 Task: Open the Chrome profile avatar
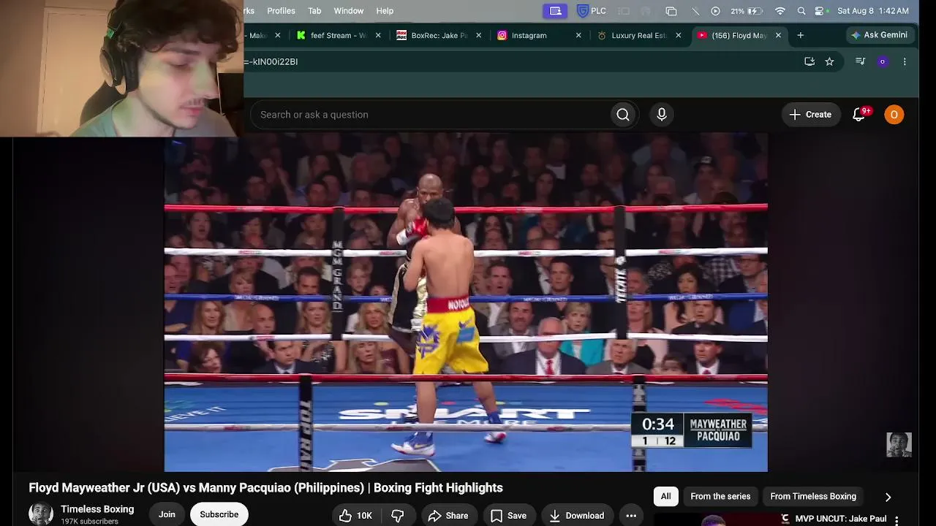pyautogui.click(x=883, y=62)
